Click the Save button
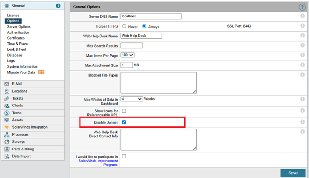The height and width of the screenshot is (178, 309). [x=293, y=173]
